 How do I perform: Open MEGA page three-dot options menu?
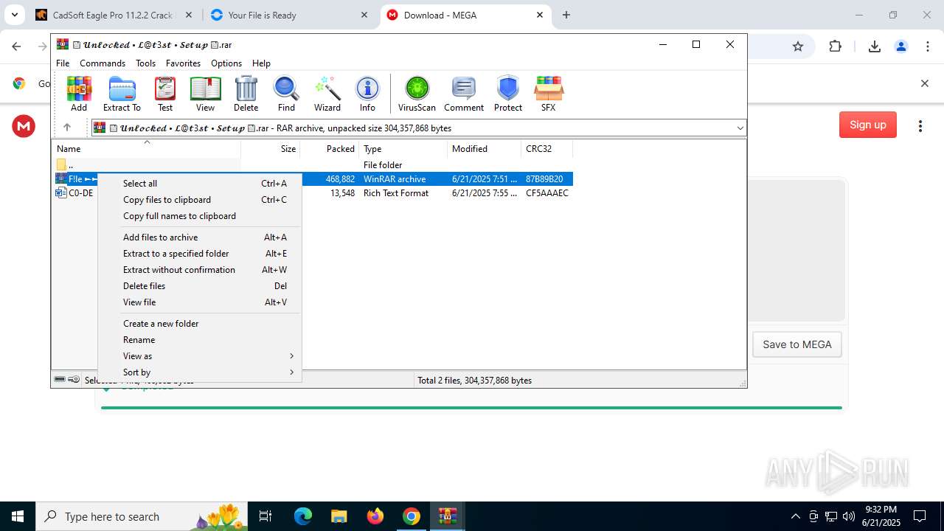coord(920,126)
